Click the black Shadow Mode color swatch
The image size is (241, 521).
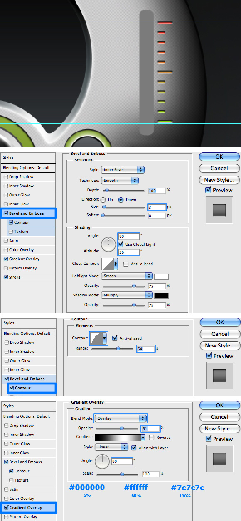click(x=161, y=296)
